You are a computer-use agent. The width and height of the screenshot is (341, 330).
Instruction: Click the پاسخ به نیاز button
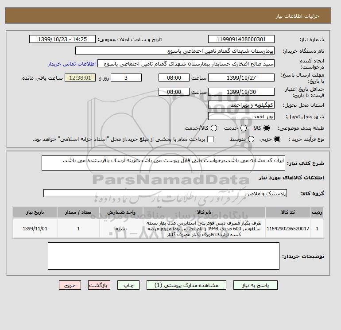pyautogui.click(x=256, y=285)
